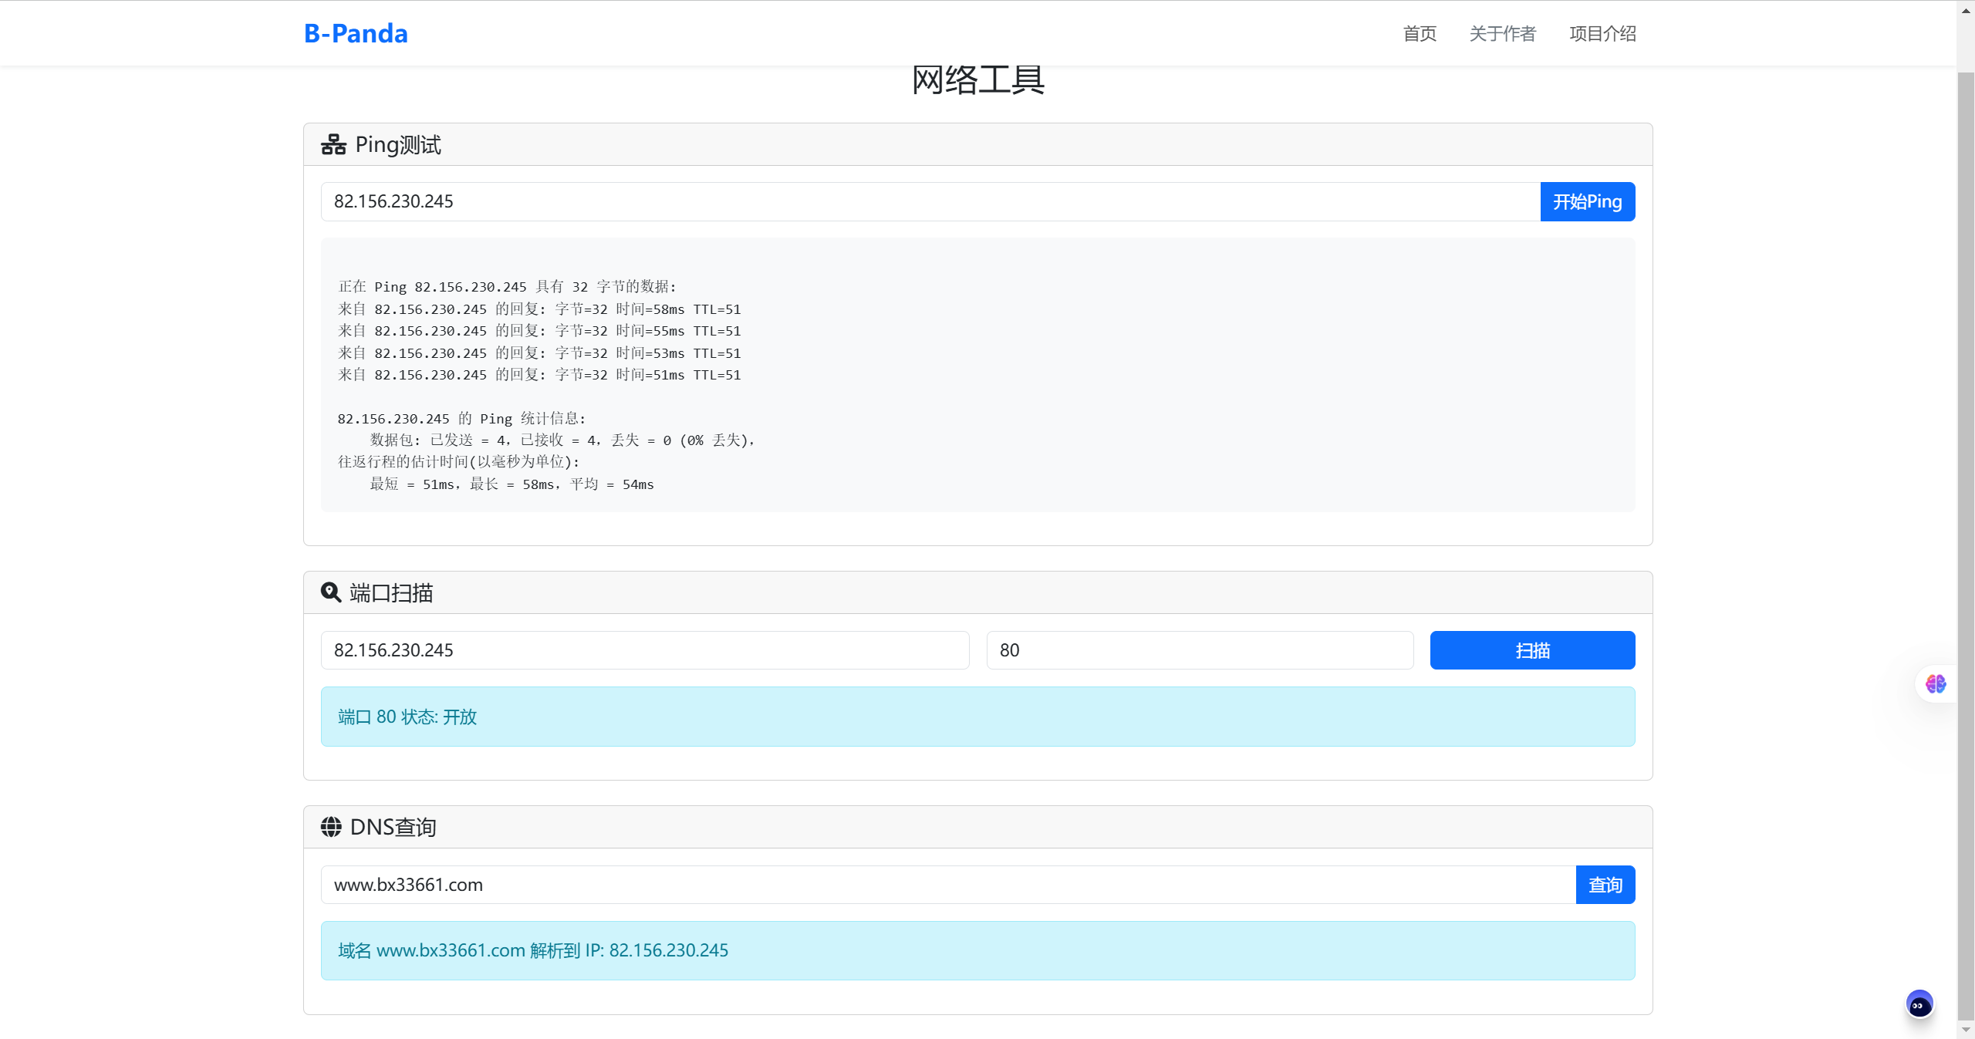Click the colorful brain floating icon
Screen dimensions: 1975x1039
pos(1936,683)
